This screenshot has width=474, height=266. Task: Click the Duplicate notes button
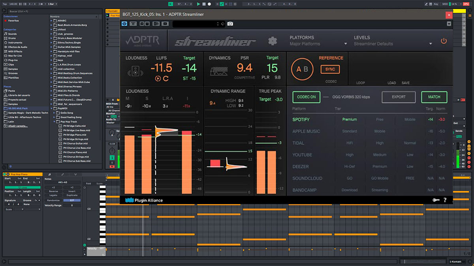pos(72,195)
